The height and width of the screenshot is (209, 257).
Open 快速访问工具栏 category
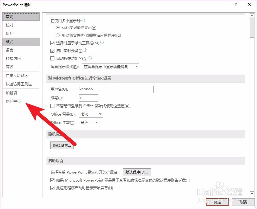[21, 84]
